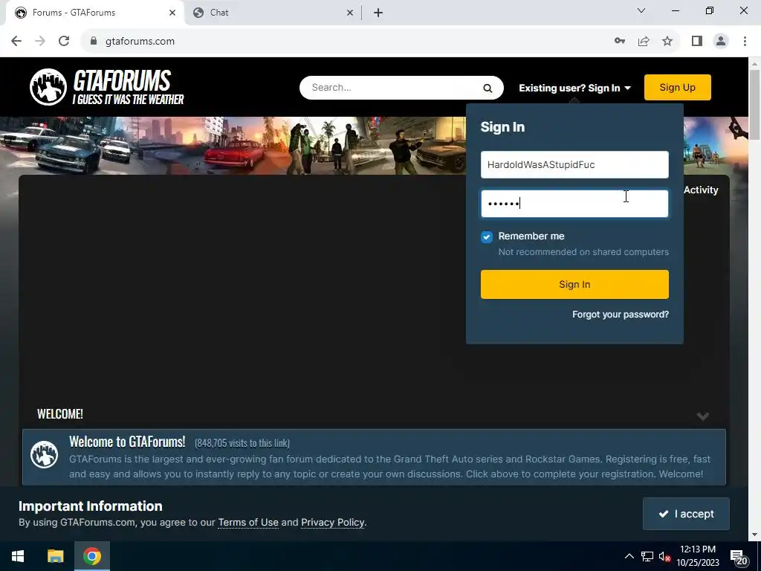This screenshot has width=761, height=571.
Task: Accept terms with I accept button
Action: 686,514
